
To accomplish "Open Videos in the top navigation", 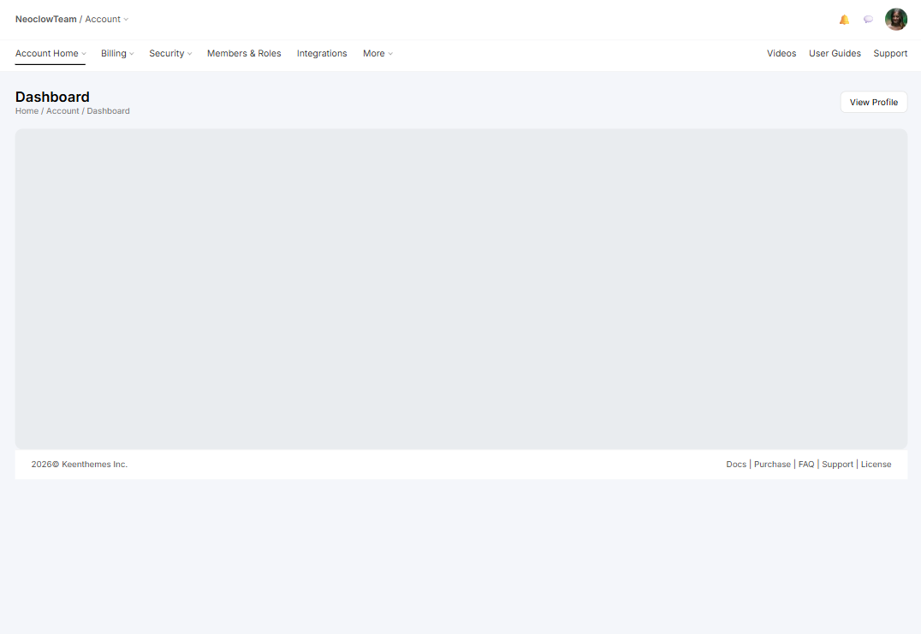I will (x=781, y=53).
